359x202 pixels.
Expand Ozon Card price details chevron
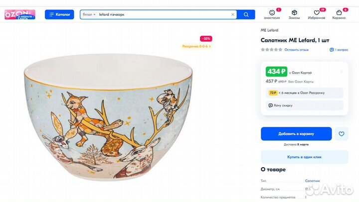342,72
